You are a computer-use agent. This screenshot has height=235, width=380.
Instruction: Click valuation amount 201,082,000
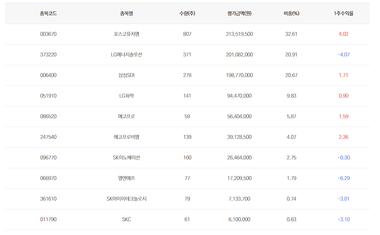pos(239,55)
